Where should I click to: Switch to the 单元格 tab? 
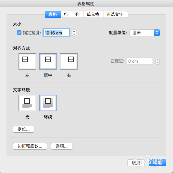click(x=93, y=15)
